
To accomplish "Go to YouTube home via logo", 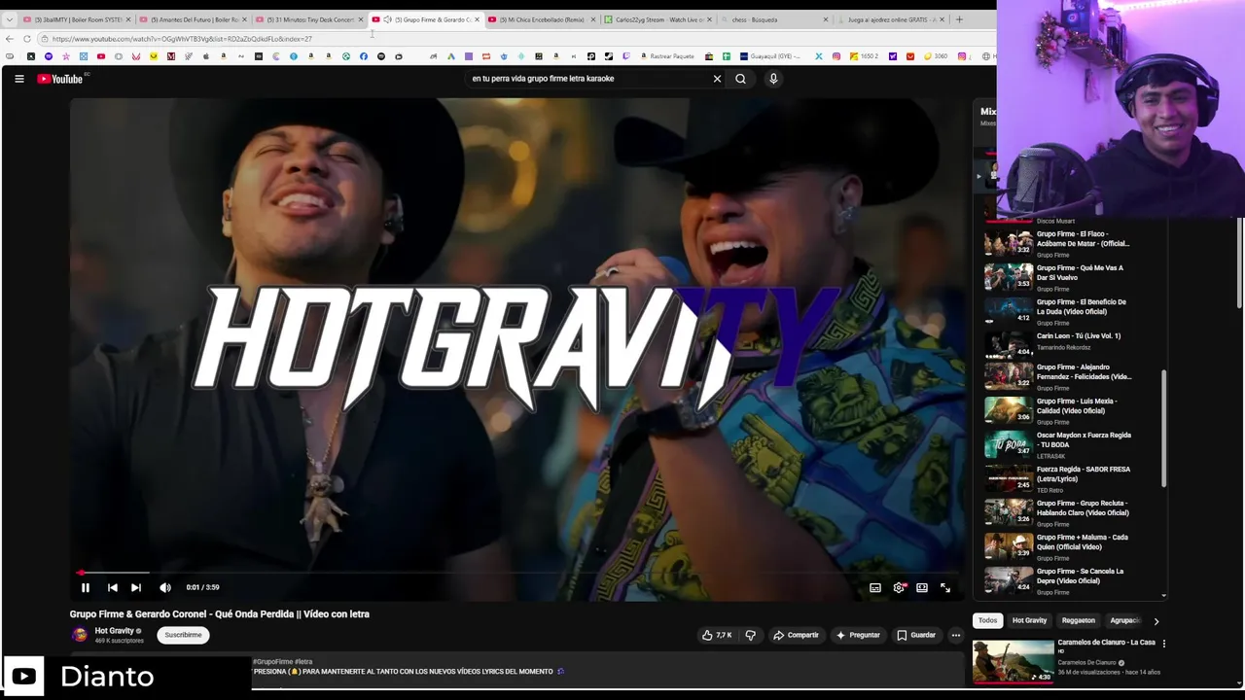I will pos(60,79).
